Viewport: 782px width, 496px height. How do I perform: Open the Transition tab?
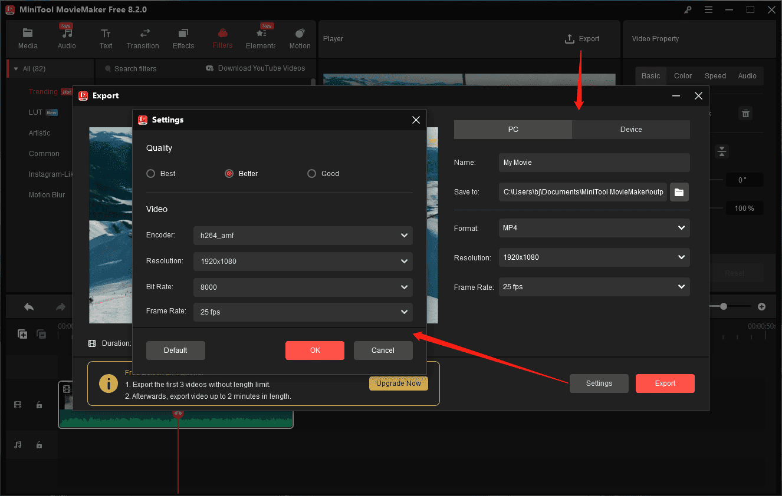(x=143, y=39)
